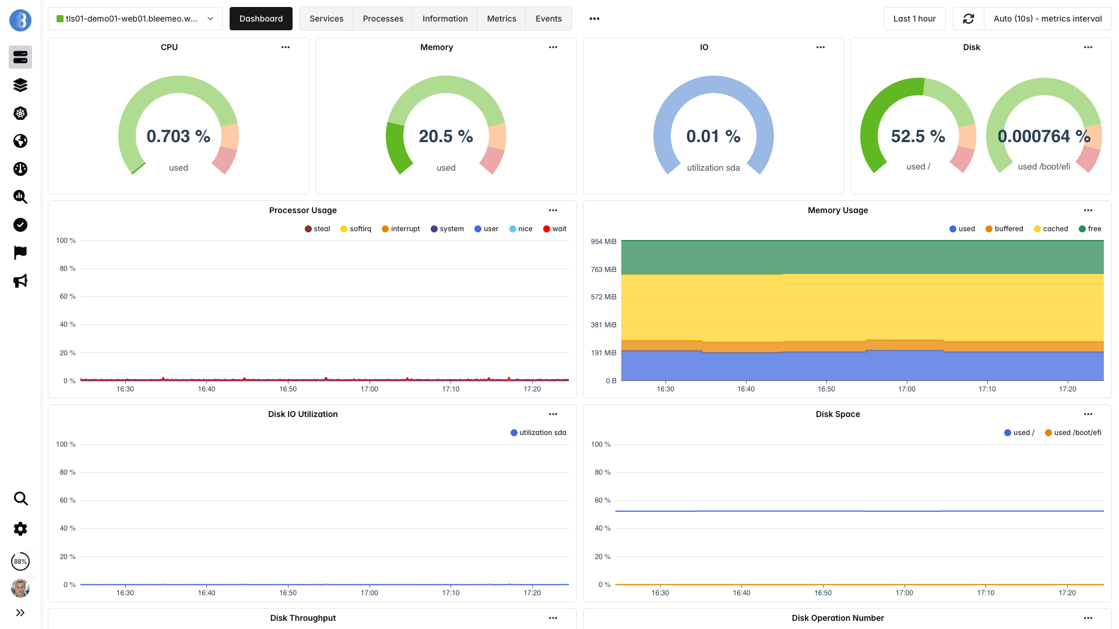Screen dimensions: 1119x629
Task: Switch to the Processes tab
Action: (383, 18)
